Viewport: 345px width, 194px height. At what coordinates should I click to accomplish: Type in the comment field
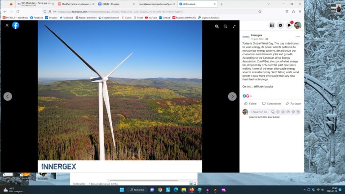coord(260,112)
